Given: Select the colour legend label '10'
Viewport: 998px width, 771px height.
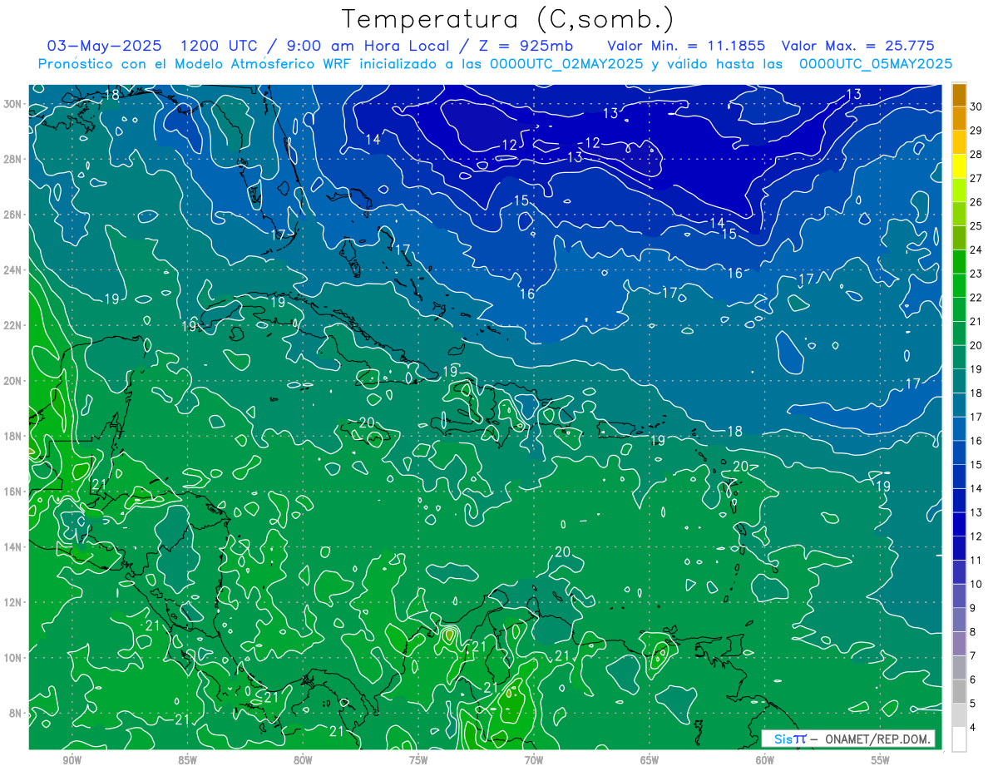Looking at the screenshot, I should coord(976,585).
